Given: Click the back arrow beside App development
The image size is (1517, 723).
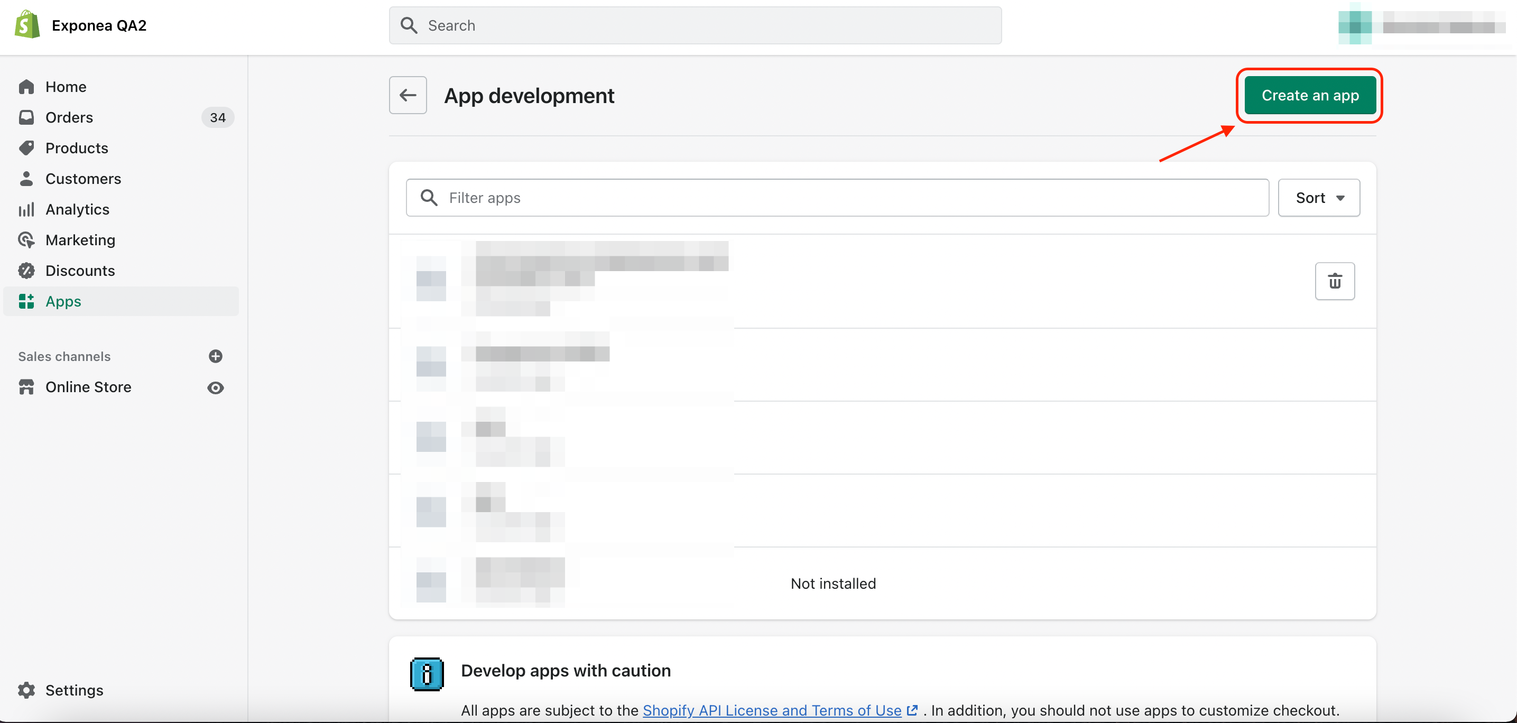Looking at the screenshot, I should [408, 95].
